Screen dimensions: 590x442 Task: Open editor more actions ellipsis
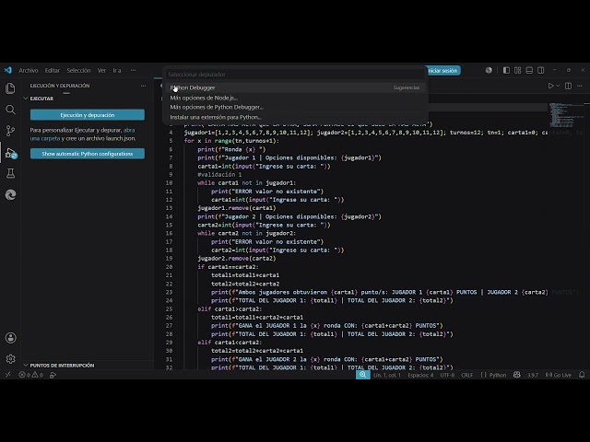[580, 86]
